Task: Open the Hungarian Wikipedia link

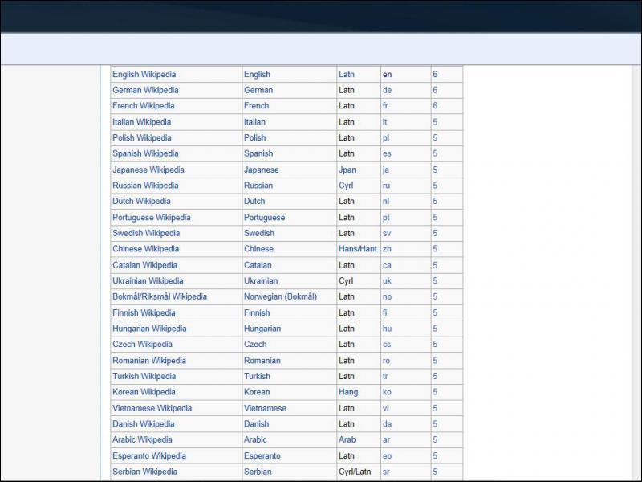Action: 149,329
